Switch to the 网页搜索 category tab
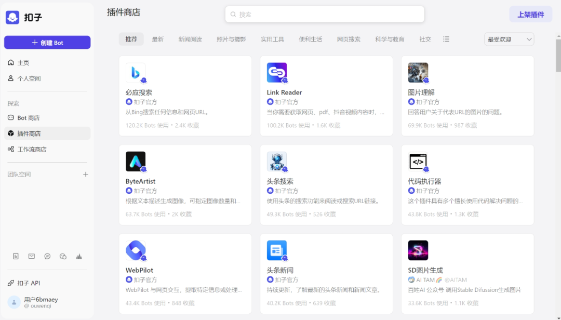561x320 pixels. (349, 38)
